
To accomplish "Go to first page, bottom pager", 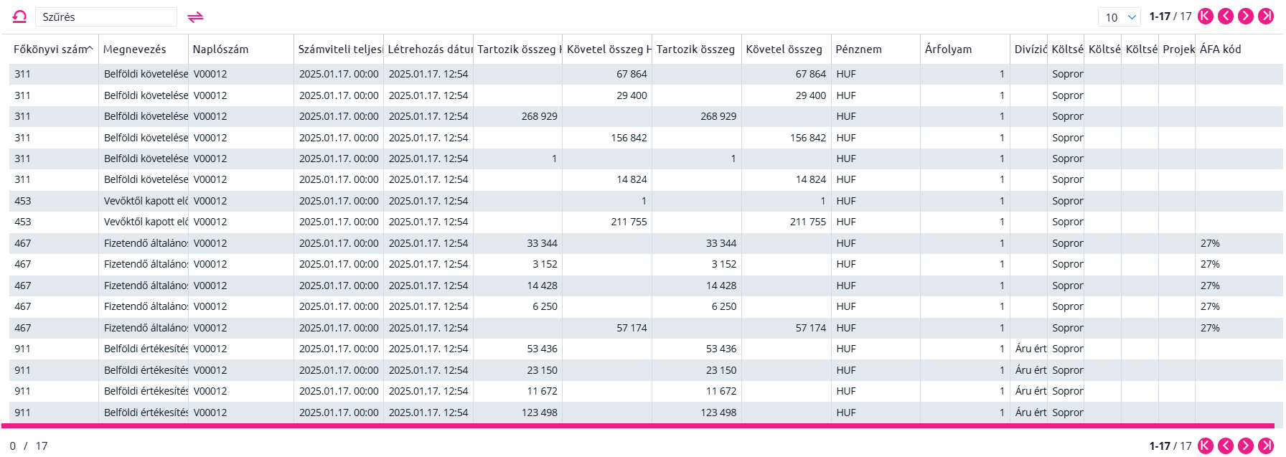I will coord(1206,446).
